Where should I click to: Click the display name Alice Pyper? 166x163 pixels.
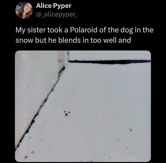pyautogui.click(x=54, y=6)
